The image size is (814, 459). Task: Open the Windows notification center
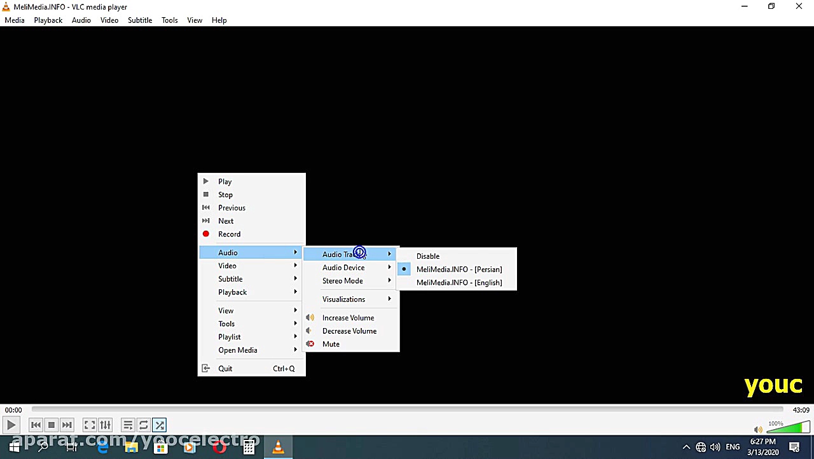point(794,448)
